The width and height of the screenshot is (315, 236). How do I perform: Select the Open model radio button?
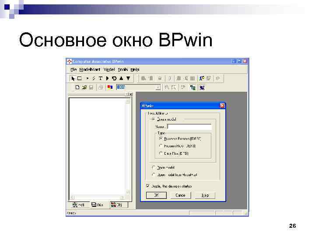point(154,167)
